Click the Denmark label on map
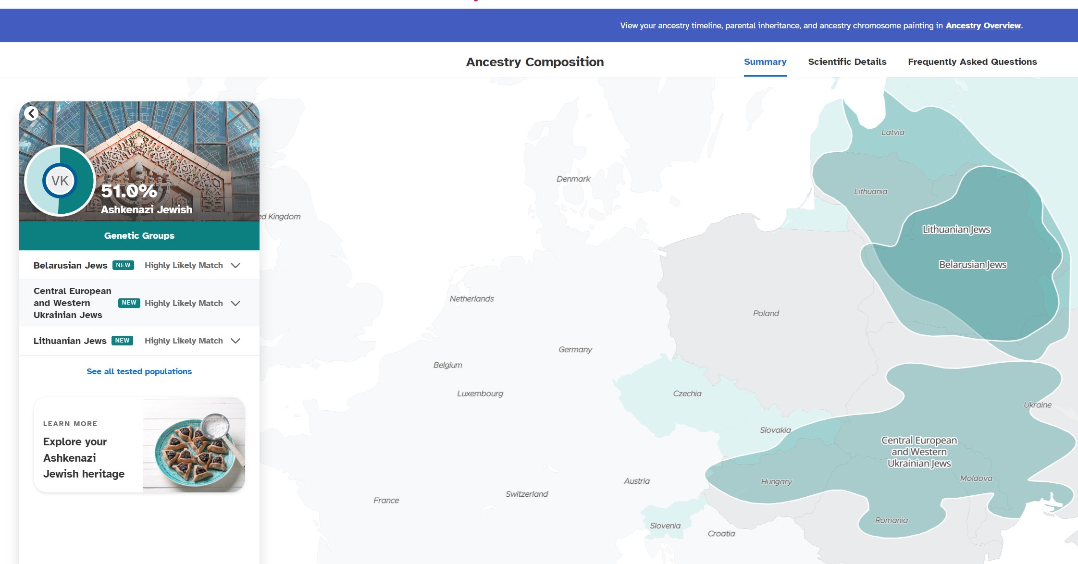This screenshot has height=564, width=1078. pyautogui.click(x=573, y=179)
